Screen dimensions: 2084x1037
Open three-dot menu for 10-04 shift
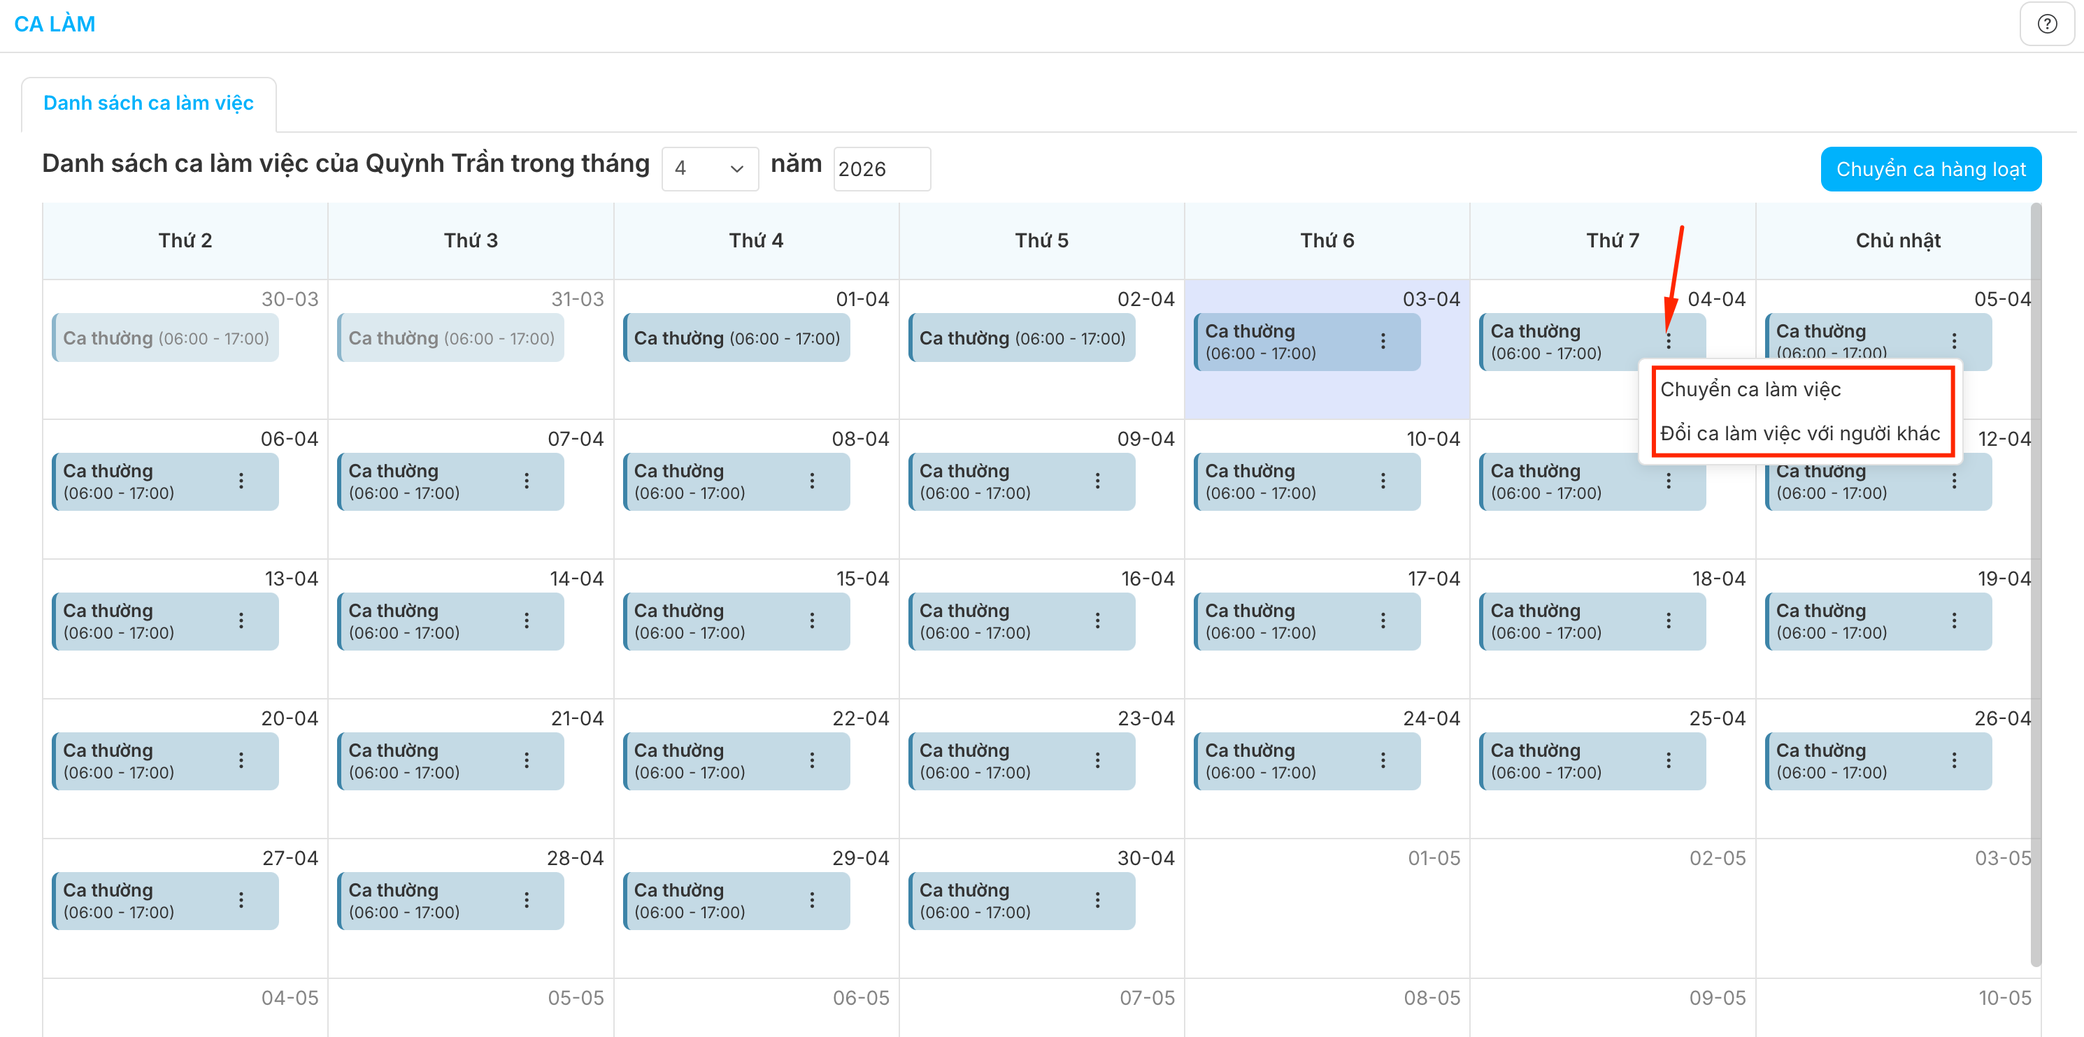click(1383, 481)
